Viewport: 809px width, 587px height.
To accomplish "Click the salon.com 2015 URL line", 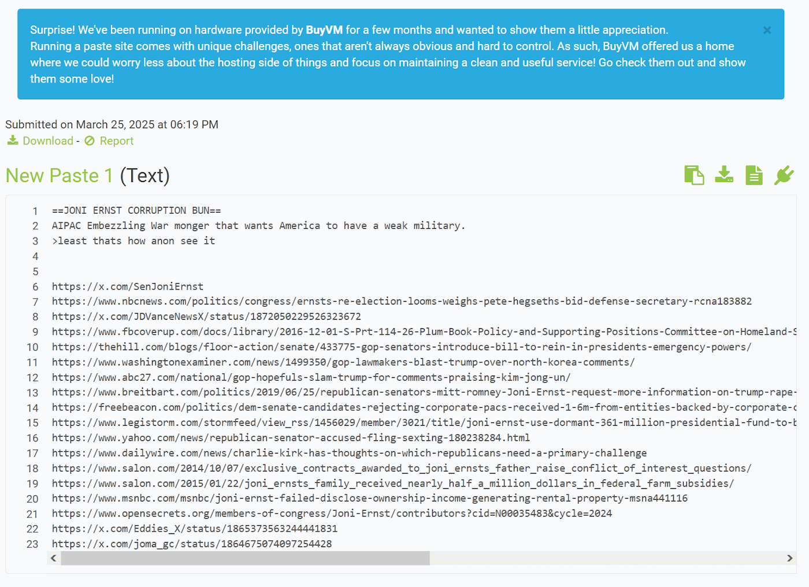I will coord(393,483).
